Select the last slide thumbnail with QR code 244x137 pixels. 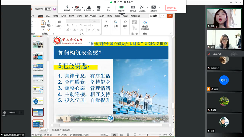(x=38, y=123)
